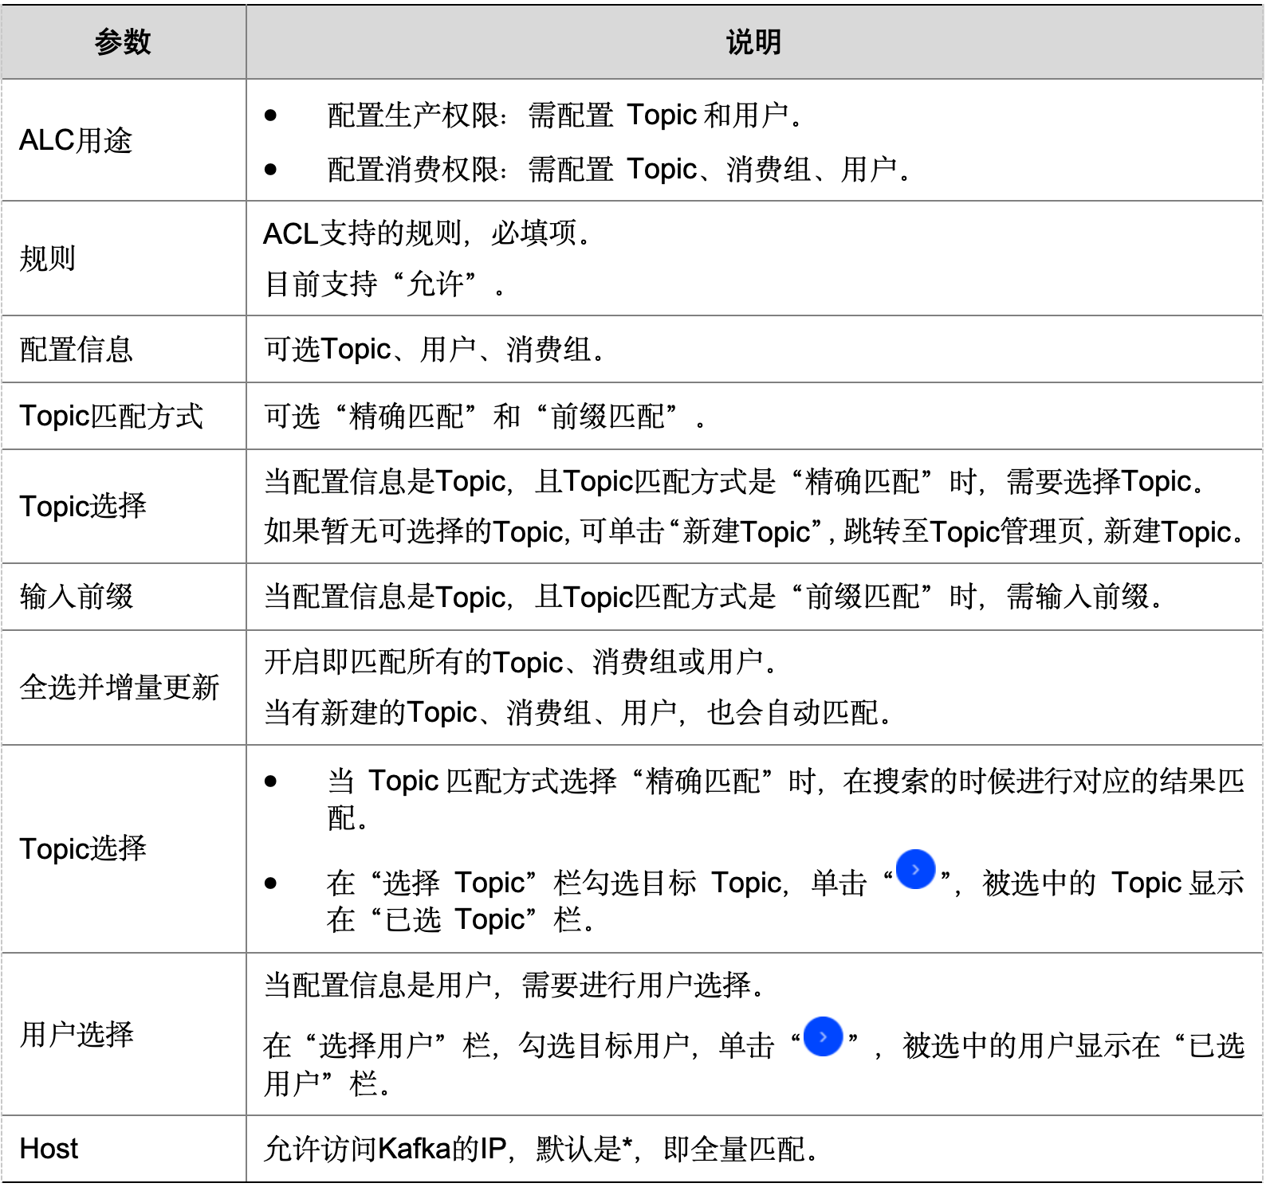Screen dimensions: 1266x1187
Task: Click the bullet starting 当 Topic 匹配方式选择
Action: pyautogui.click(x=786, y=799)
